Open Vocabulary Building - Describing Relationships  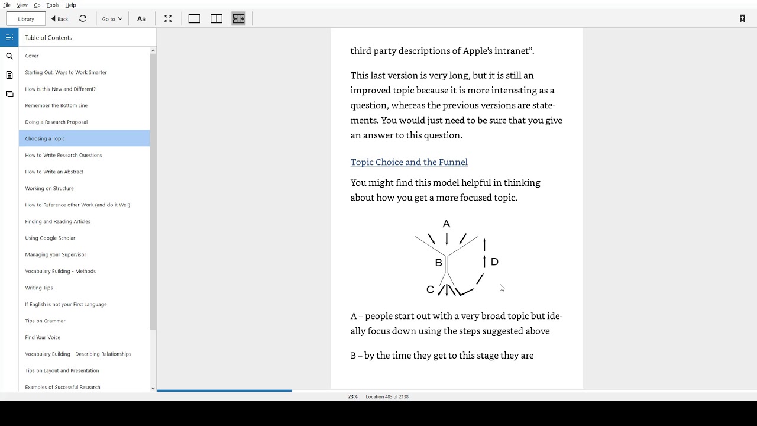[x=84, y=354]
